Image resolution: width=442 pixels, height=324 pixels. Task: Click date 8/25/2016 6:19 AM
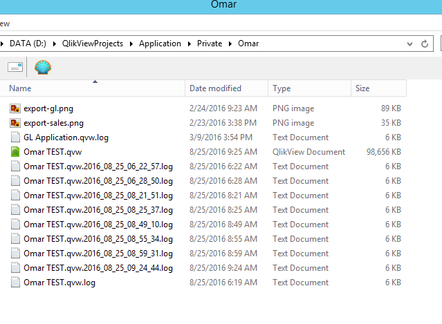click(x=223, y=283)
